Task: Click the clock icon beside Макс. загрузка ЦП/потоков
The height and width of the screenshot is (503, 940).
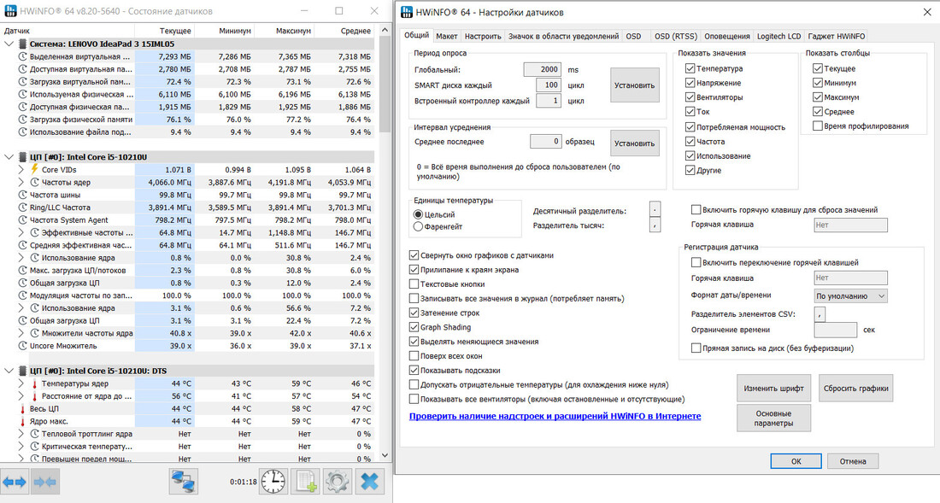Action: (23, 270)
